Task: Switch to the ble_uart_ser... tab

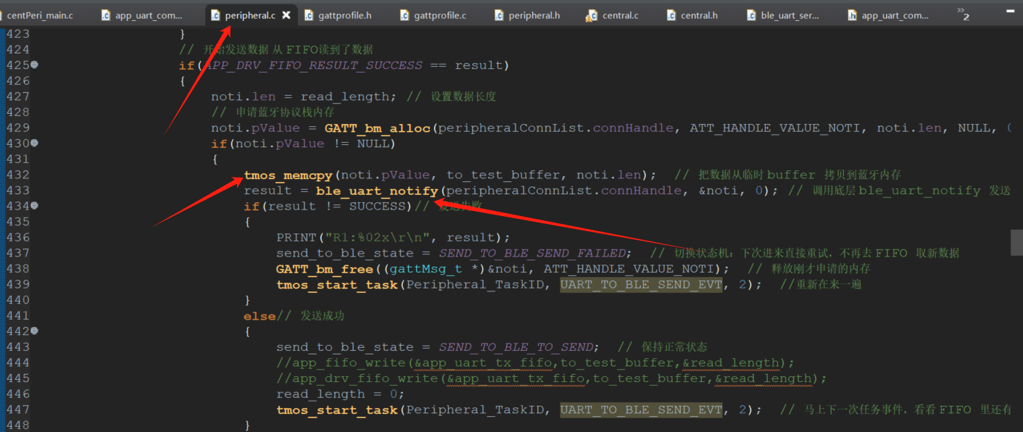Action: click(x=783, y=14)
